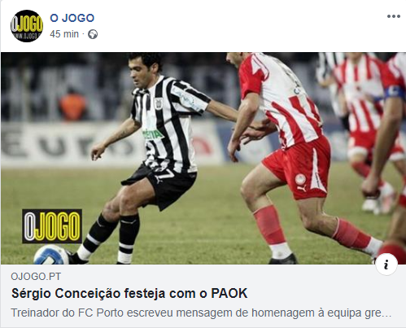
Task: Click the blue captain armband in photo
Action: coord(395,92)
